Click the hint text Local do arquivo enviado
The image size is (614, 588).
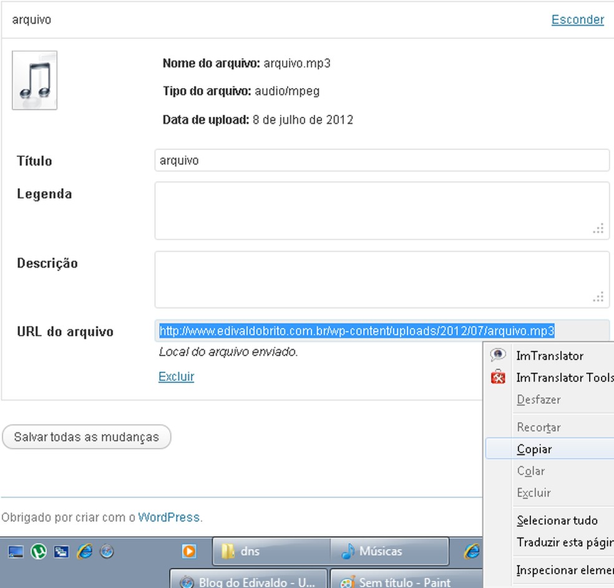click(228, 352)
